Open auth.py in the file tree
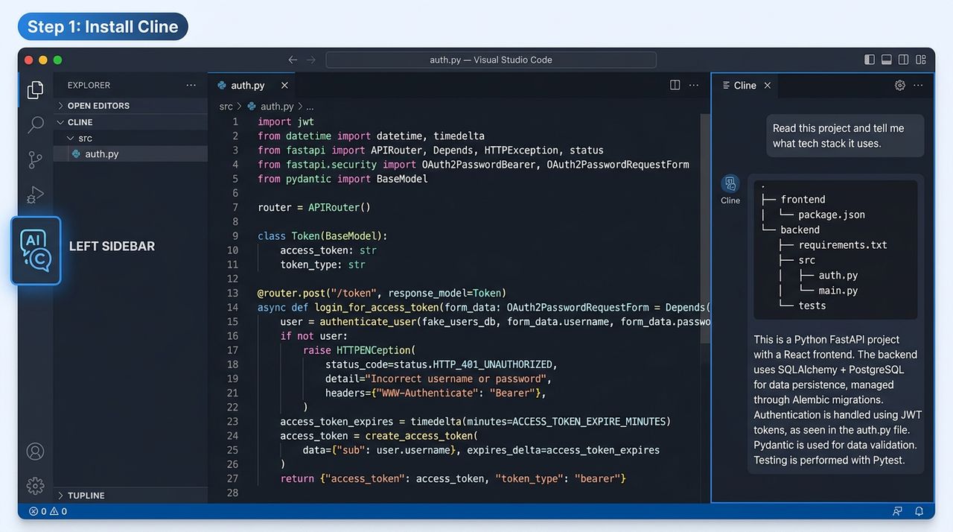The width and height of the screenshot is (953, 532). [130, 154]
